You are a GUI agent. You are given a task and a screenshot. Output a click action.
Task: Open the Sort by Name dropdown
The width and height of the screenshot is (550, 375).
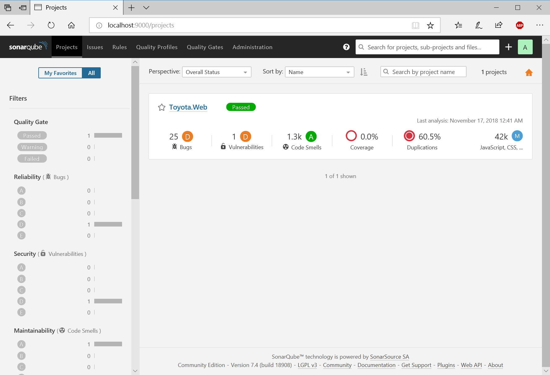(x=319, y=72)
